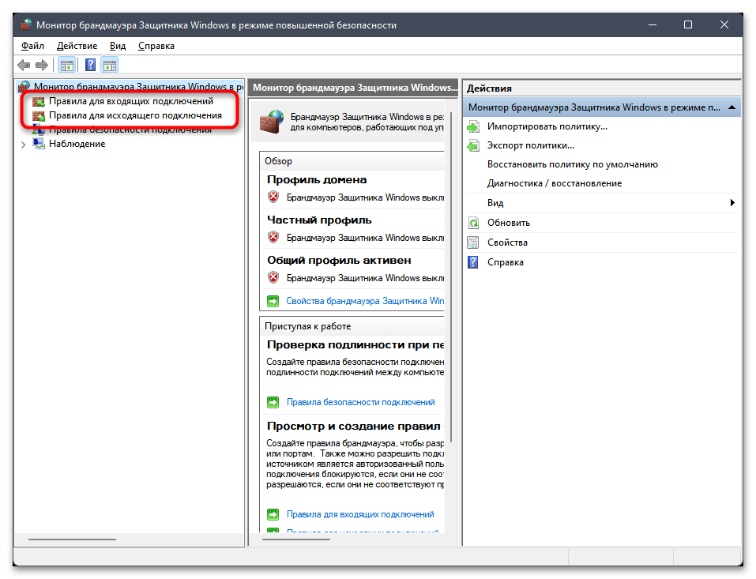Toggle the action pane toolbar icon
The width and height of the screenshot is (756, 579).
(110, 66)
